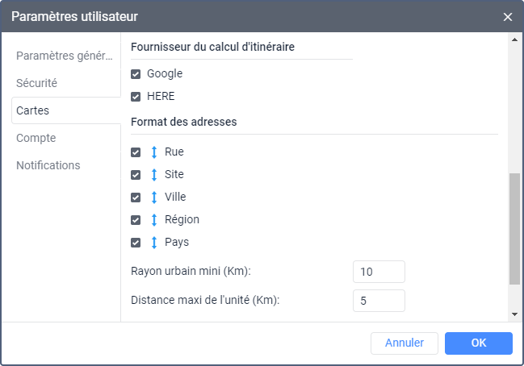Uncheck the Pays address checkbox
The height and width of the screenshot is (366, 524).
(x=136, y=243)
